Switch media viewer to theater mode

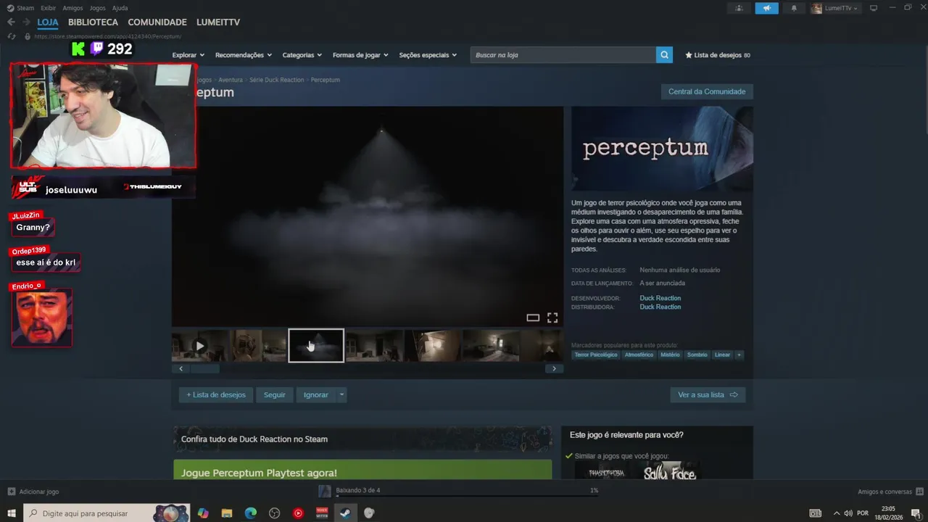[533, 318]
